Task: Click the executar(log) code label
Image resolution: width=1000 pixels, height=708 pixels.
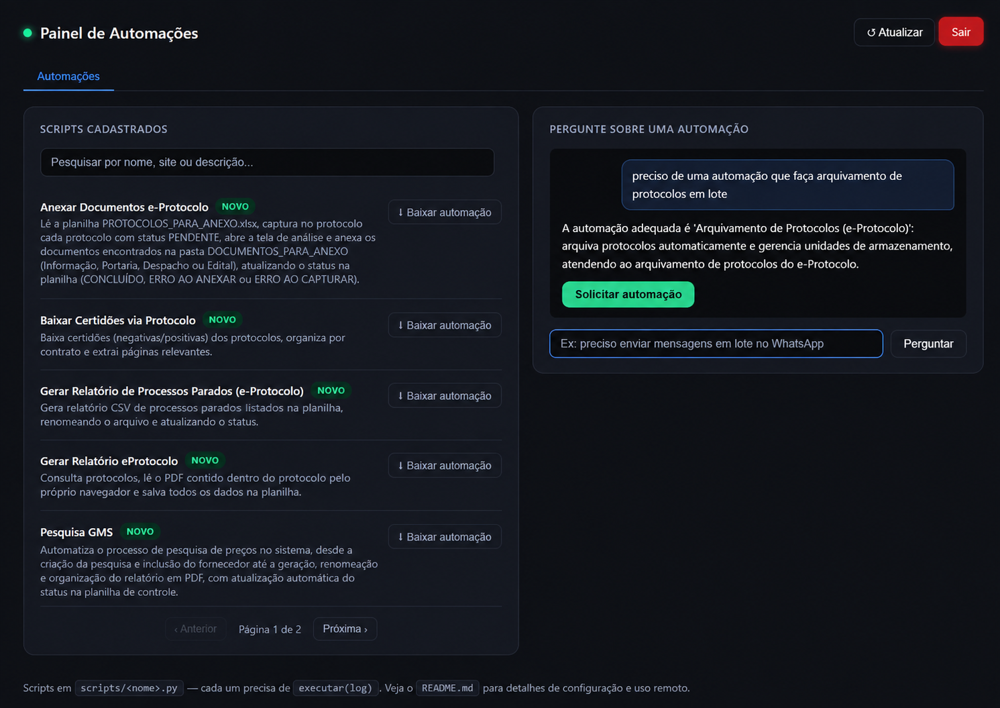Action: pos(335,688)
